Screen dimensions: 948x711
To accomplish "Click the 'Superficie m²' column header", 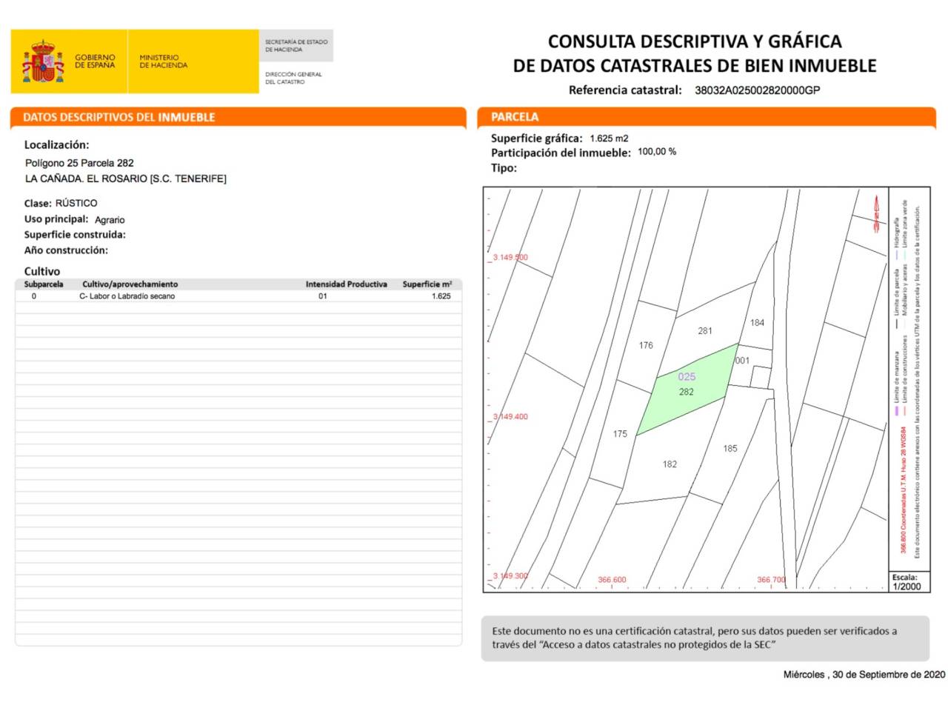I will (427, 284).
